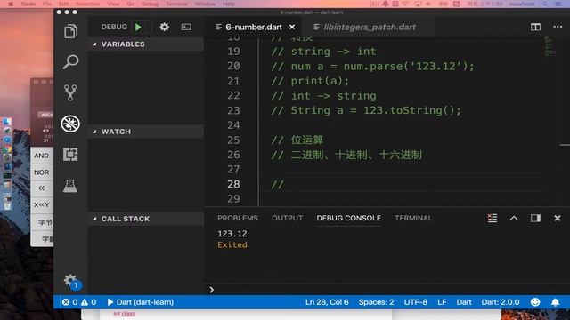Open the Extensions view in activity bar
Screen dimensions: 570x320
coord(70,154)
